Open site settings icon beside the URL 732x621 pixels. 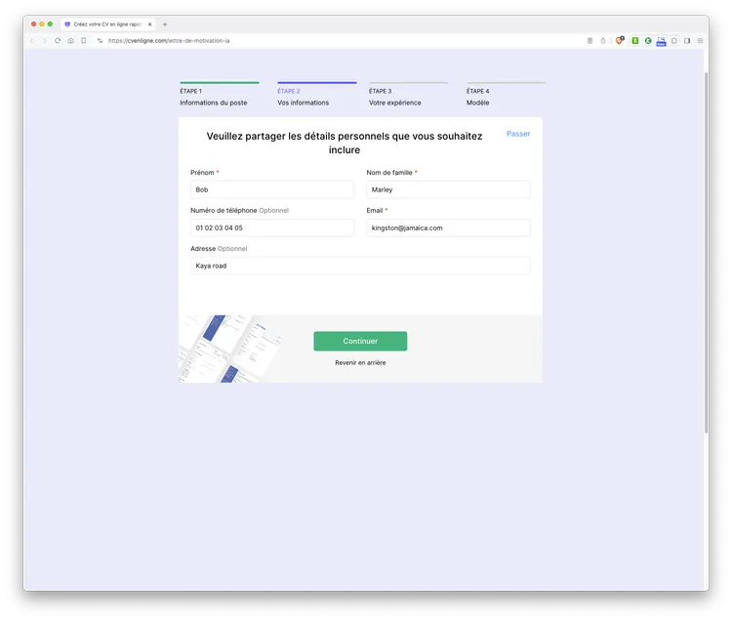(100, 41)
